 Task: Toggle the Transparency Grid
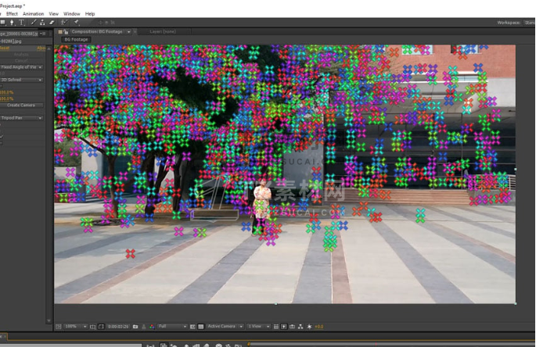(201, 327)
